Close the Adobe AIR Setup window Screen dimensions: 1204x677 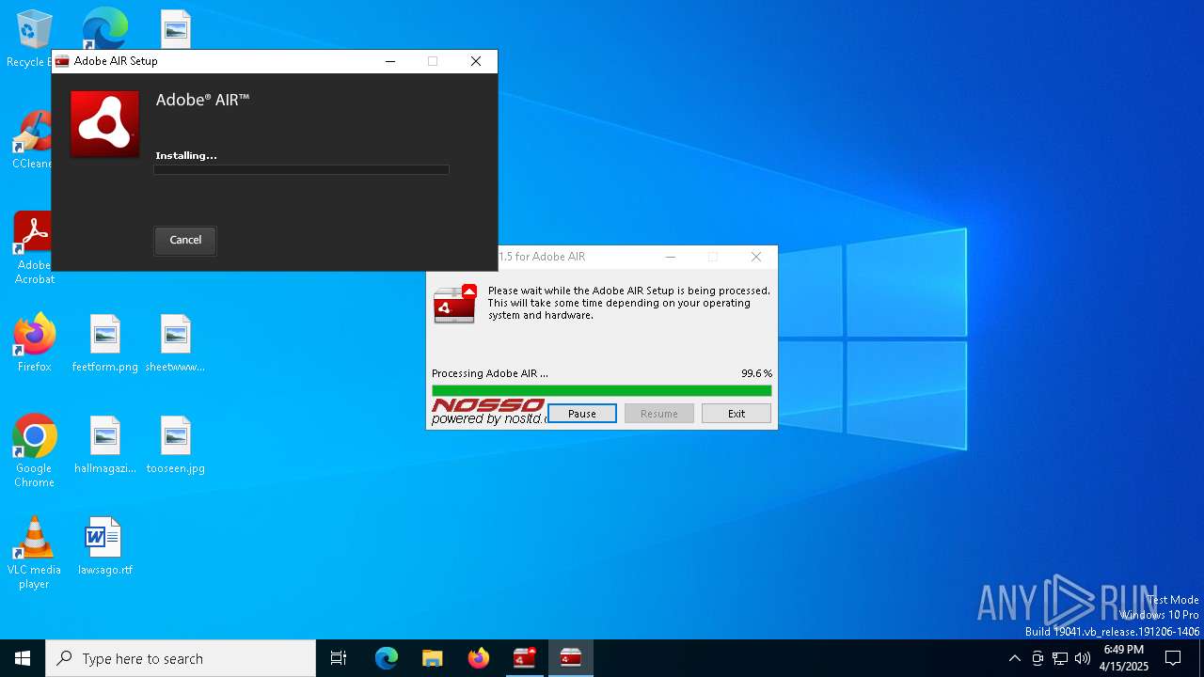coord(476,61)
